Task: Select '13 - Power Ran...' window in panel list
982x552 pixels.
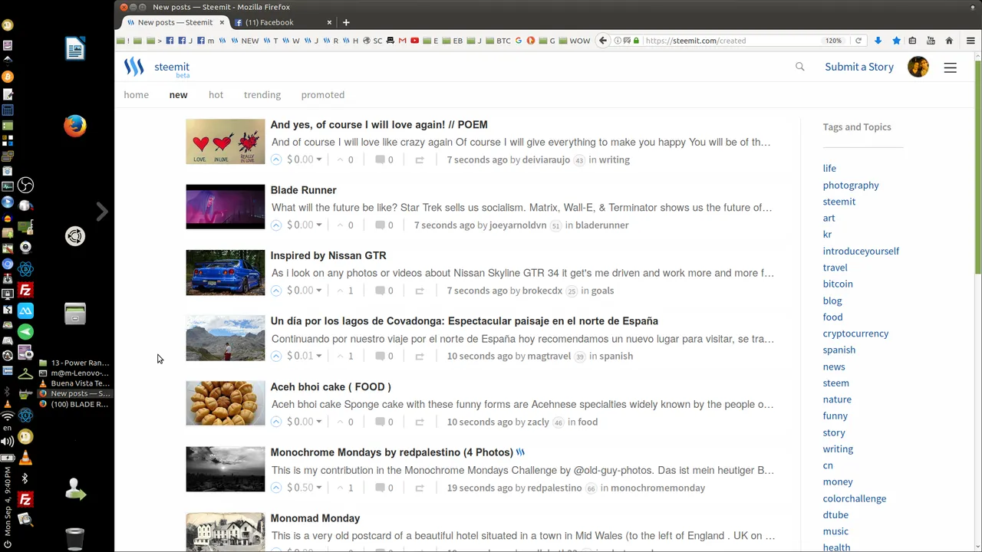Action: 74,363
